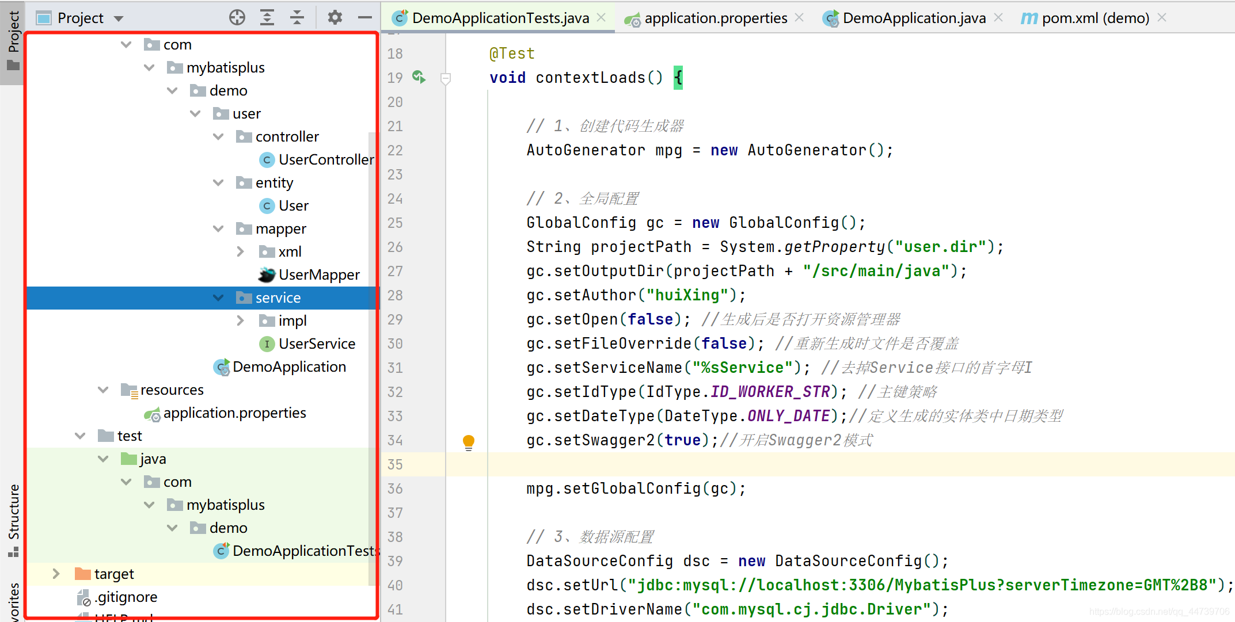Open Project view dropdown arrow

(x=119, y=19)
